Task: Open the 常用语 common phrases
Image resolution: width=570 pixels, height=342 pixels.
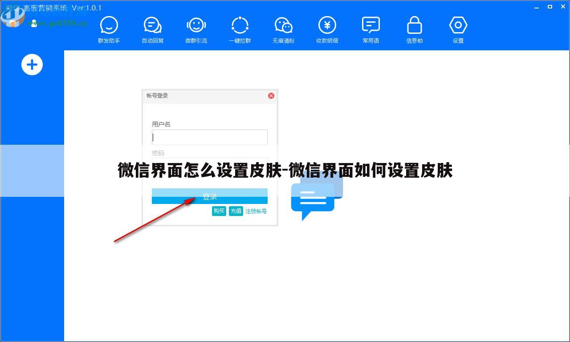Action: click(371, 30)
